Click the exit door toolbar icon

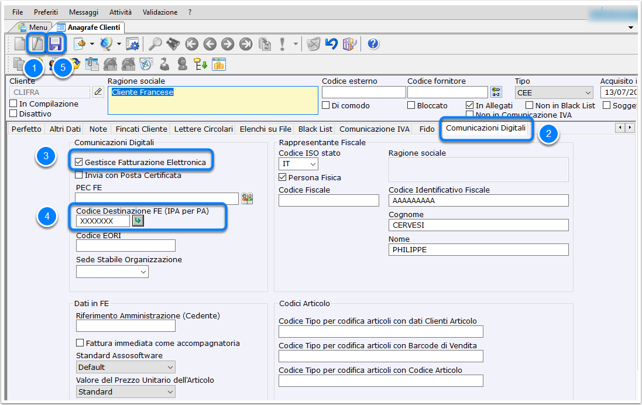[x=349, y=44]
